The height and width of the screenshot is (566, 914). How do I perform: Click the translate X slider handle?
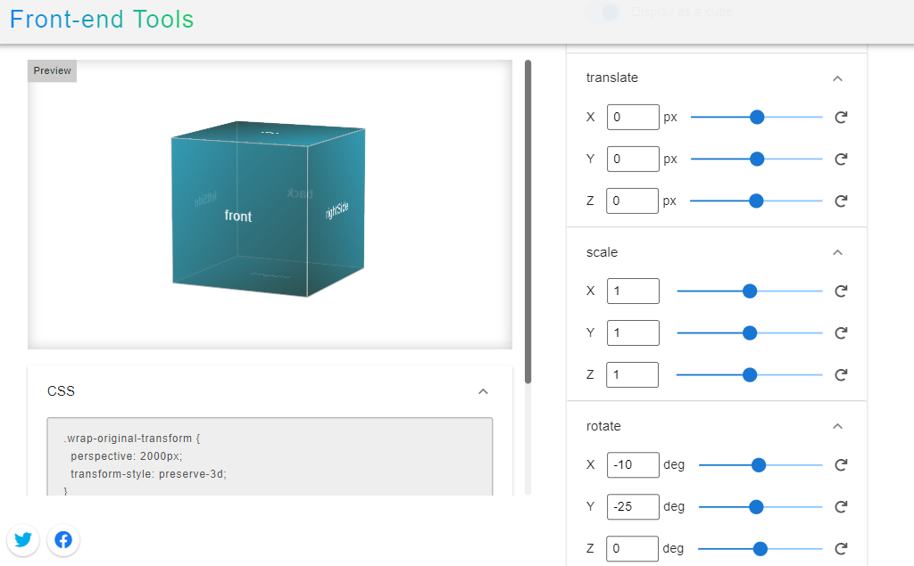pyautogui.click(x=757, y=117)
